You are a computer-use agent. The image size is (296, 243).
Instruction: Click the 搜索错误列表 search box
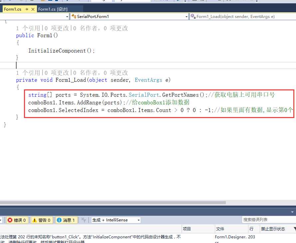269,220
